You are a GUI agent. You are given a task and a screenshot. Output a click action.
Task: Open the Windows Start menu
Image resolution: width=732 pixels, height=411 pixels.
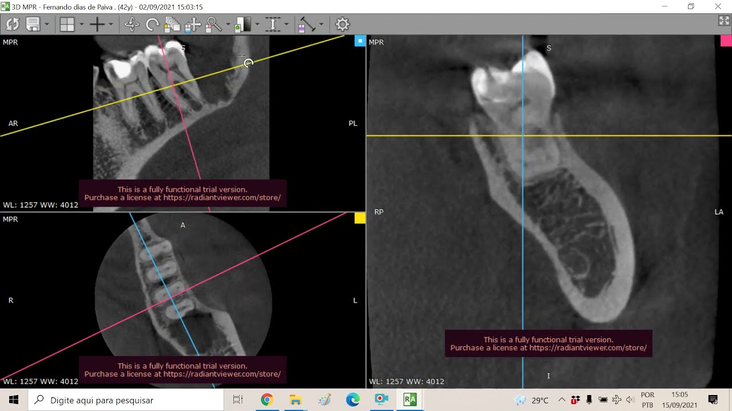[14, 400]
